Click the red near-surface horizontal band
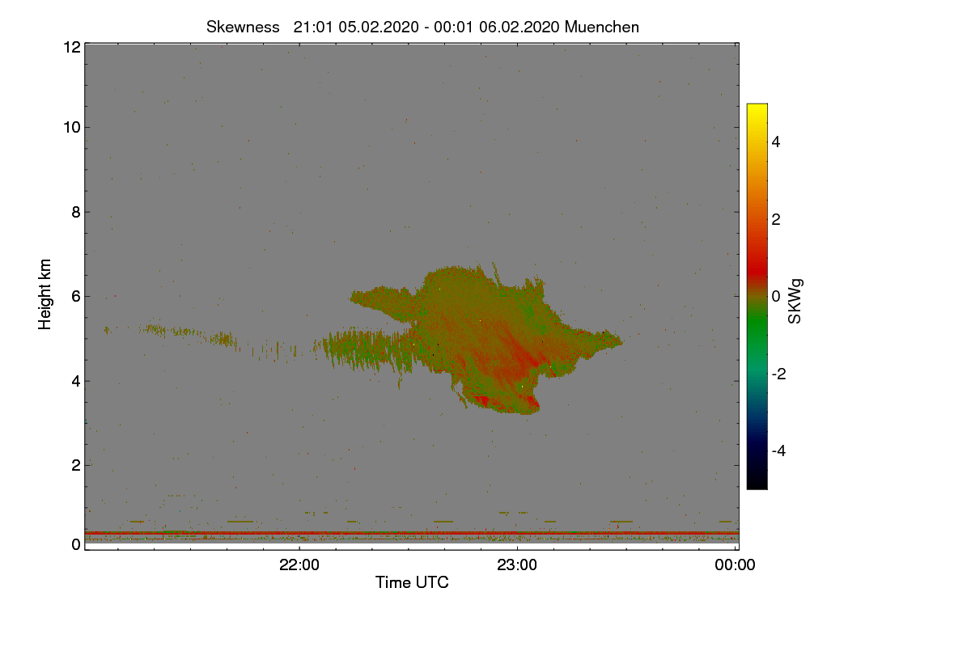Viewport: 971px width, 647px height. click(x=412, y=533)
